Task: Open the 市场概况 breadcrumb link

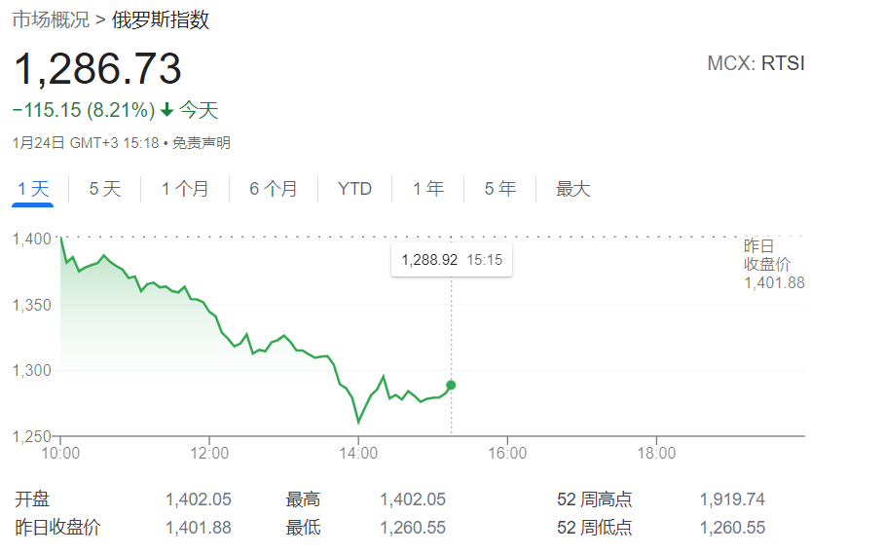Action: (51, 19)
